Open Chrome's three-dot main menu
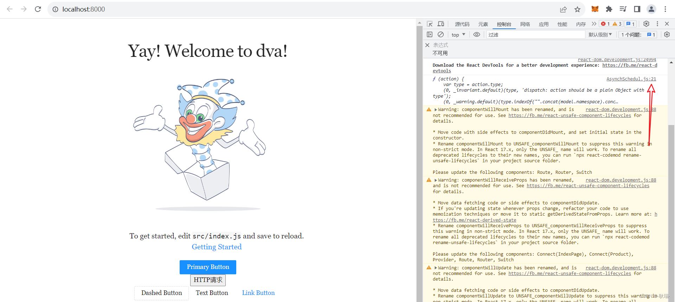 click(666, 9)
